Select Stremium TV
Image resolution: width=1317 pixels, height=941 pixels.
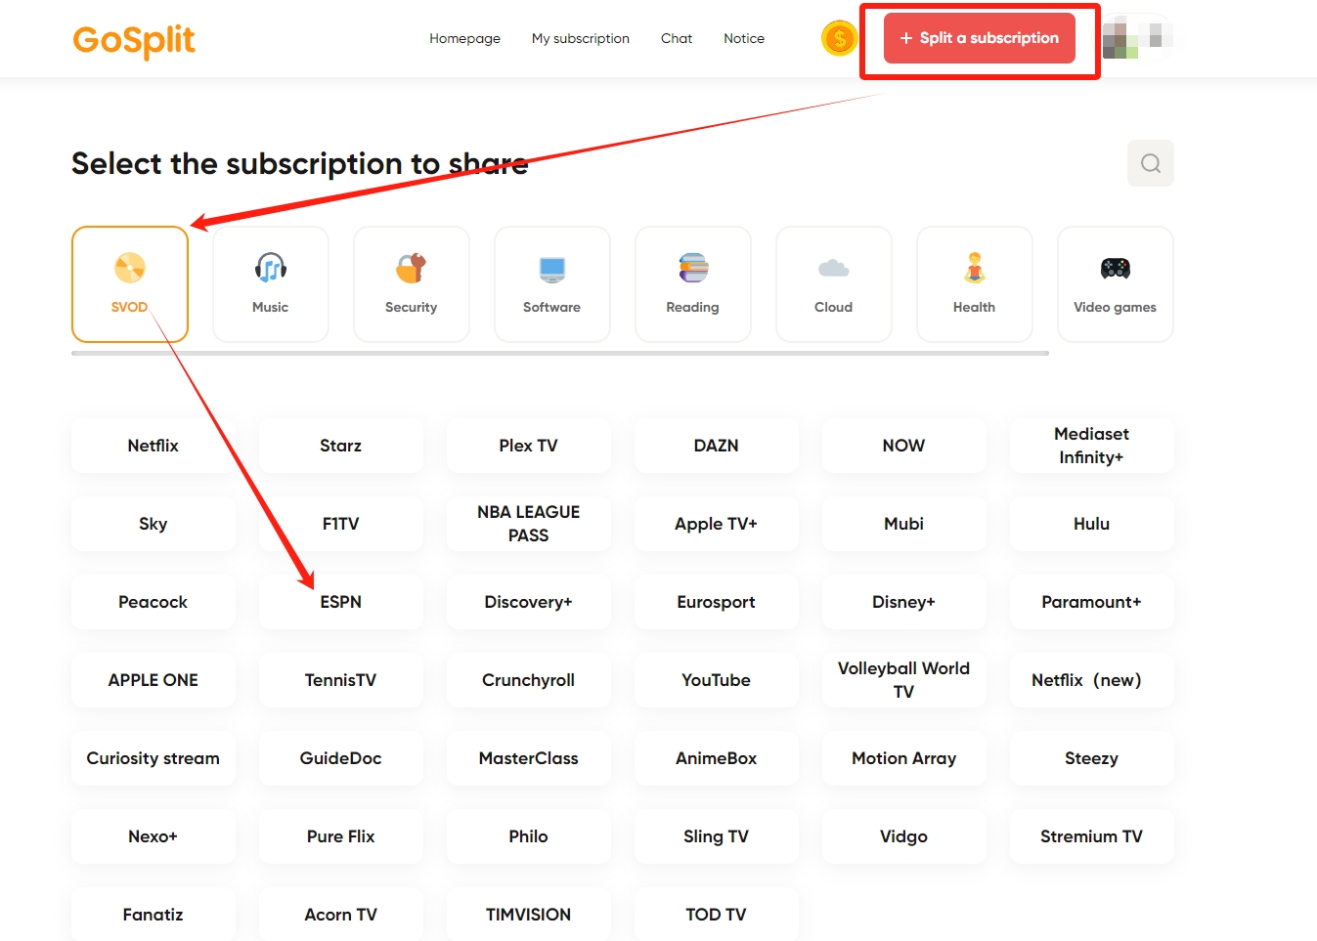[x=1092, y=836]
